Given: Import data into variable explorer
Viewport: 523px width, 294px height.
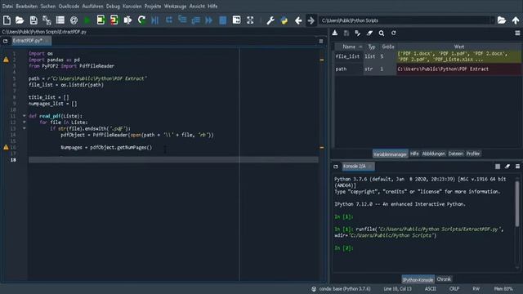Looking at the screenshot, I should [x=335, y=33].
